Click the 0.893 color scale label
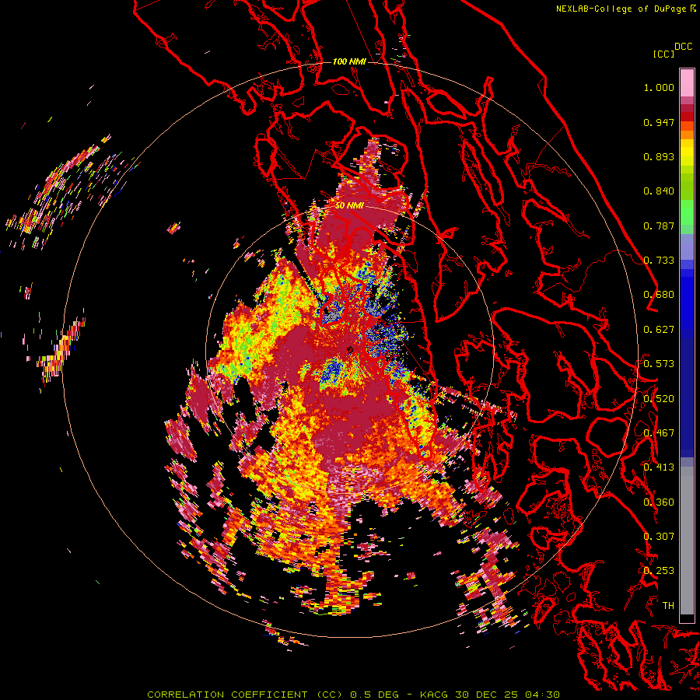The height and width of the screenshot is (700, 700). point(659,156)
